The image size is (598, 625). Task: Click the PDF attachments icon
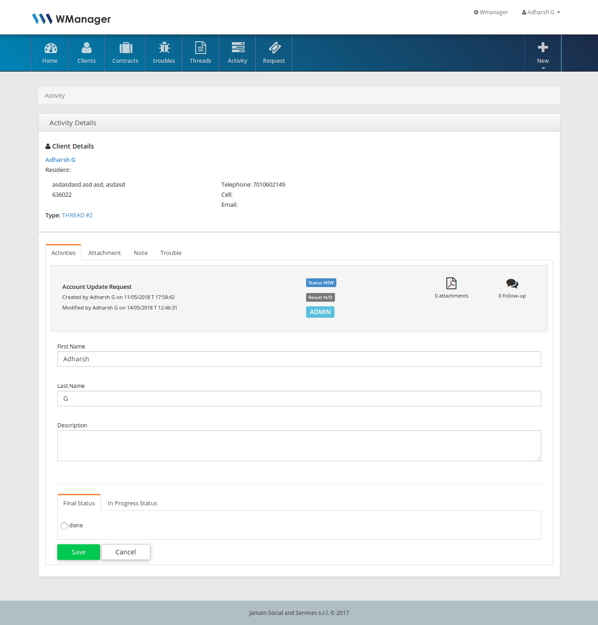pos(451,283)
